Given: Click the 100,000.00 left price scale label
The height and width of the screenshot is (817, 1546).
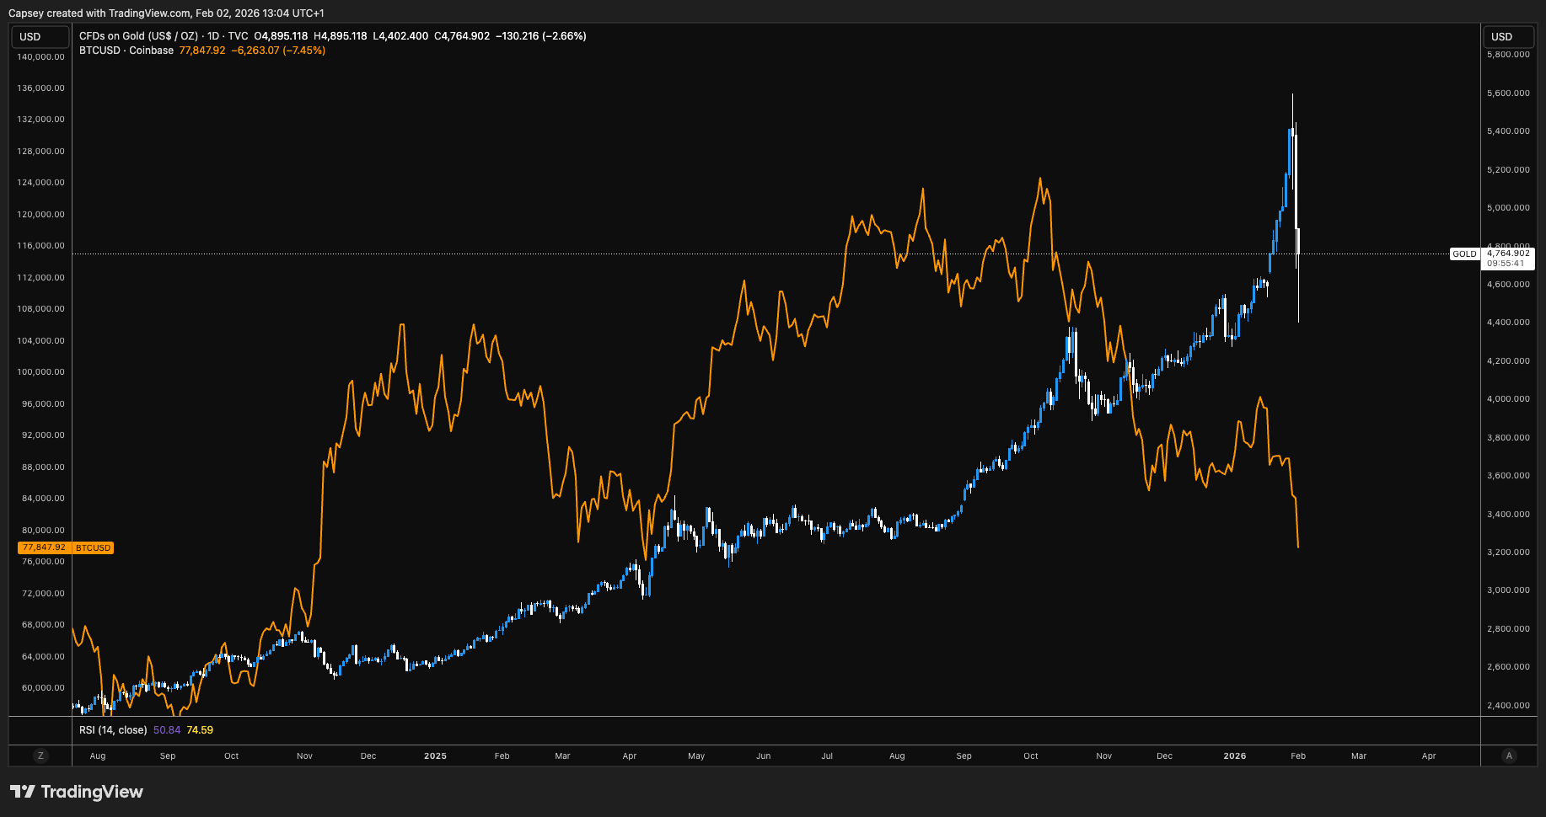Looking at the screenshot, I should pyautogui.click(x=40, y=372).
